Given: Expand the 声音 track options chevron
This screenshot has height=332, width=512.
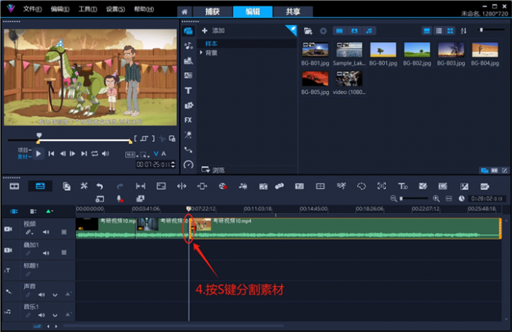Looking at the screenshot, I should pyautogui.click(x=55, y=295).
